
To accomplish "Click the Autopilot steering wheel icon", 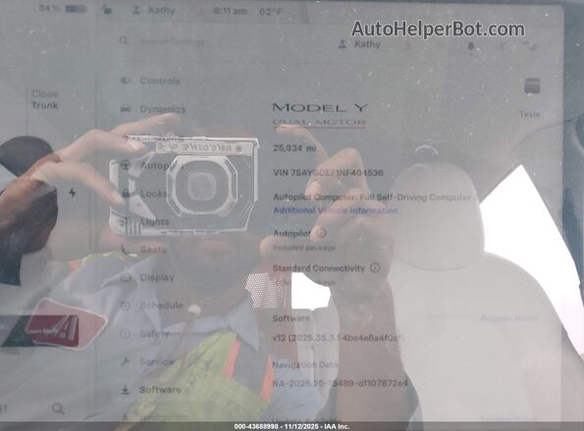I will (x=126, y=165).
